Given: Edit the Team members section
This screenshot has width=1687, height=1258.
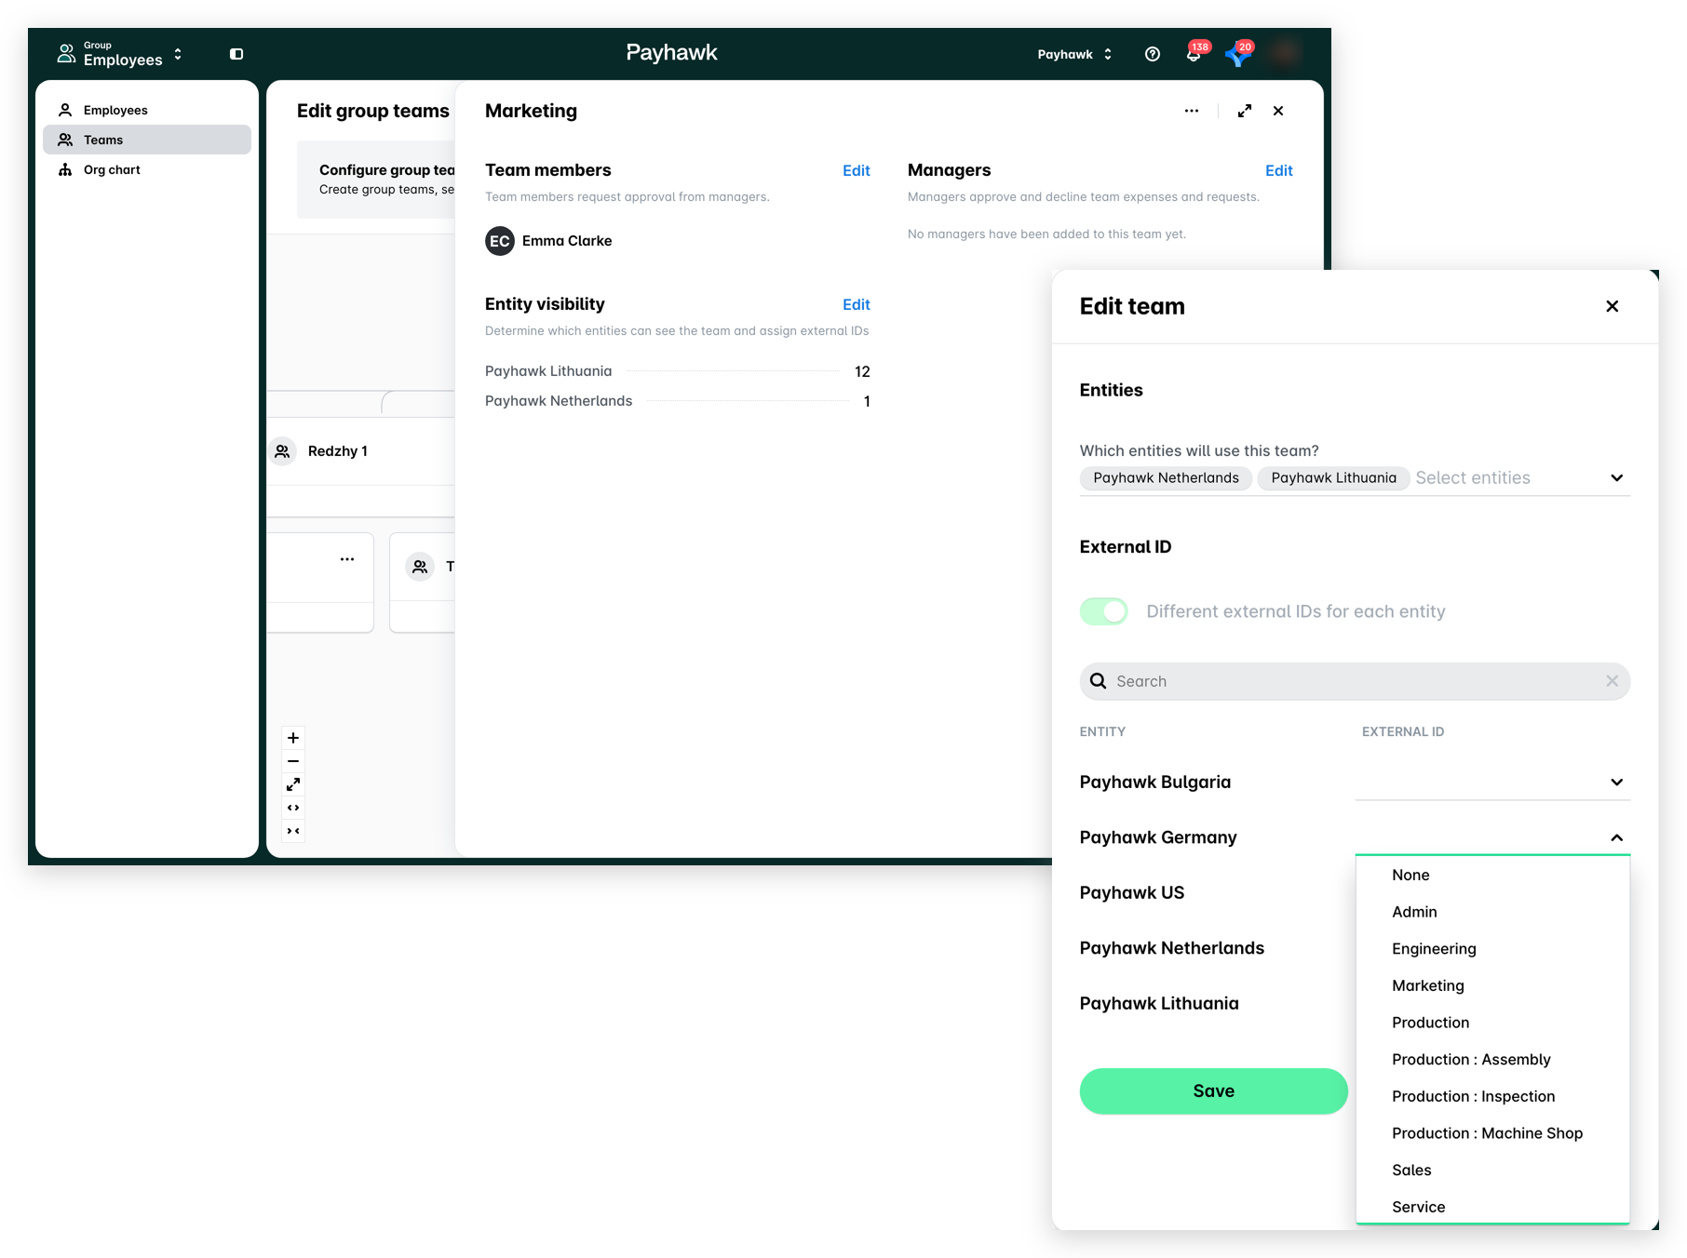Looking at the screenshot, I should tap(856, 170).
